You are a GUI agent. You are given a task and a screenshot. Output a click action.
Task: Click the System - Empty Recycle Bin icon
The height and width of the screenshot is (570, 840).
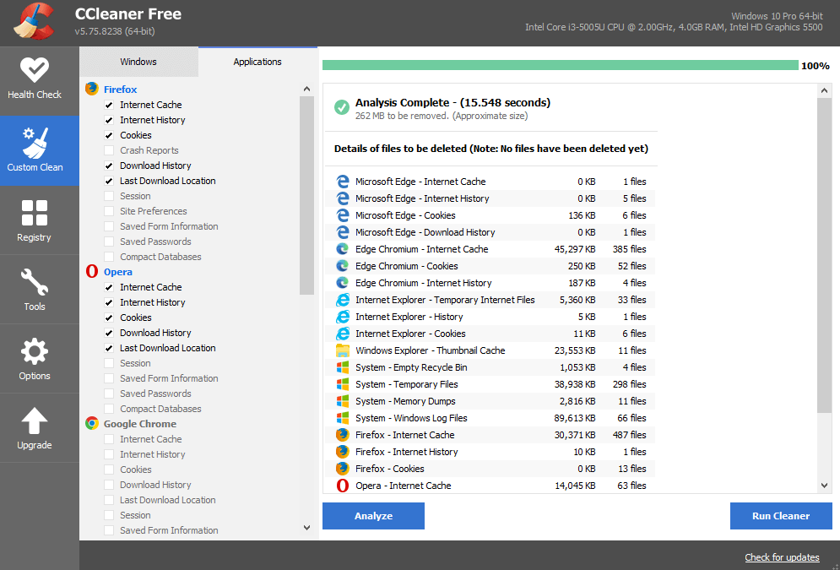click(342, 367)
